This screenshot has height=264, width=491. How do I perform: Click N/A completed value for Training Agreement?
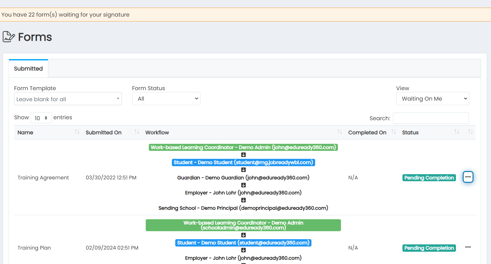353,178
